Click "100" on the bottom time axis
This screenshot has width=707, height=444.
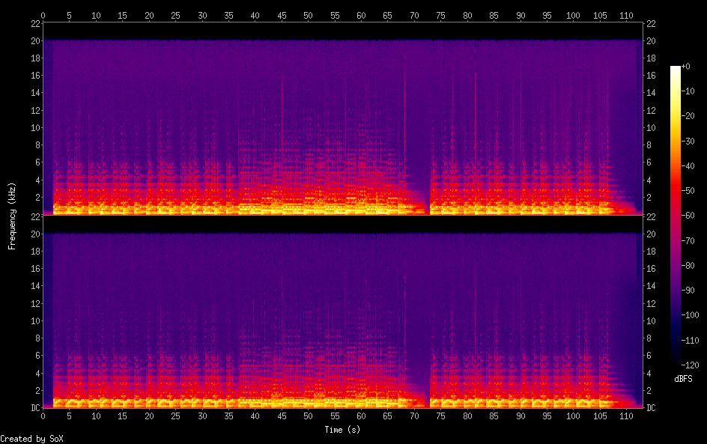pos(573,416)
